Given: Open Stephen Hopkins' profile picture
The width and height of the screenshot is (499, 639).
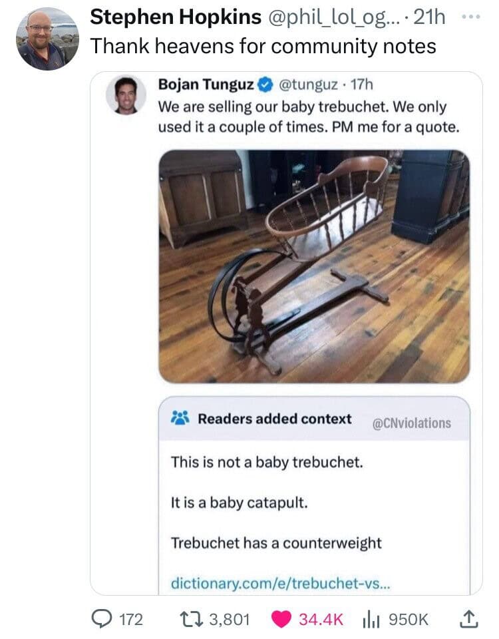Looking at the screenshot, I should [x=47, y=39].
